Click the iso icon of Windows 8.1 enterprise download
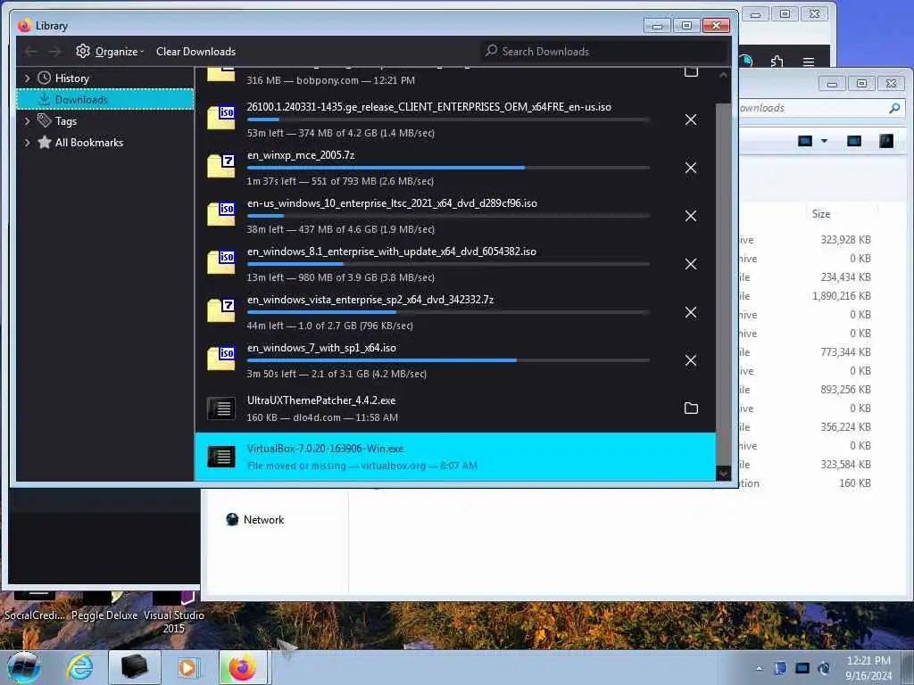The width and height of the screenshot is (914, 685). (221, 261)
